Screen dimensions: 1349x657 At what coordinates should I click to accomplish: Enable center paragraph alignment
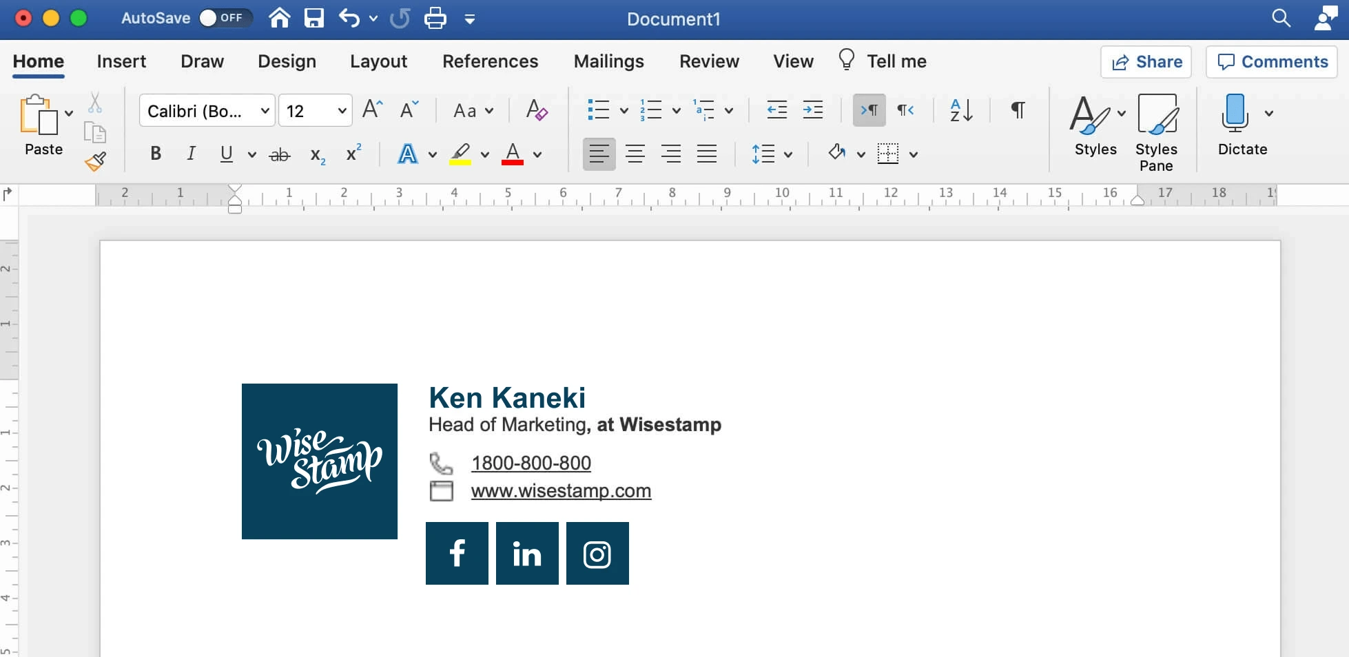click(x=635, y=154)
